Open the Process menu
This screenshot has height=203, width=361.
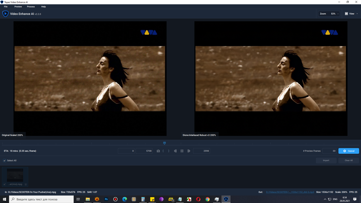pyautogui.click(x=31, y=6)
